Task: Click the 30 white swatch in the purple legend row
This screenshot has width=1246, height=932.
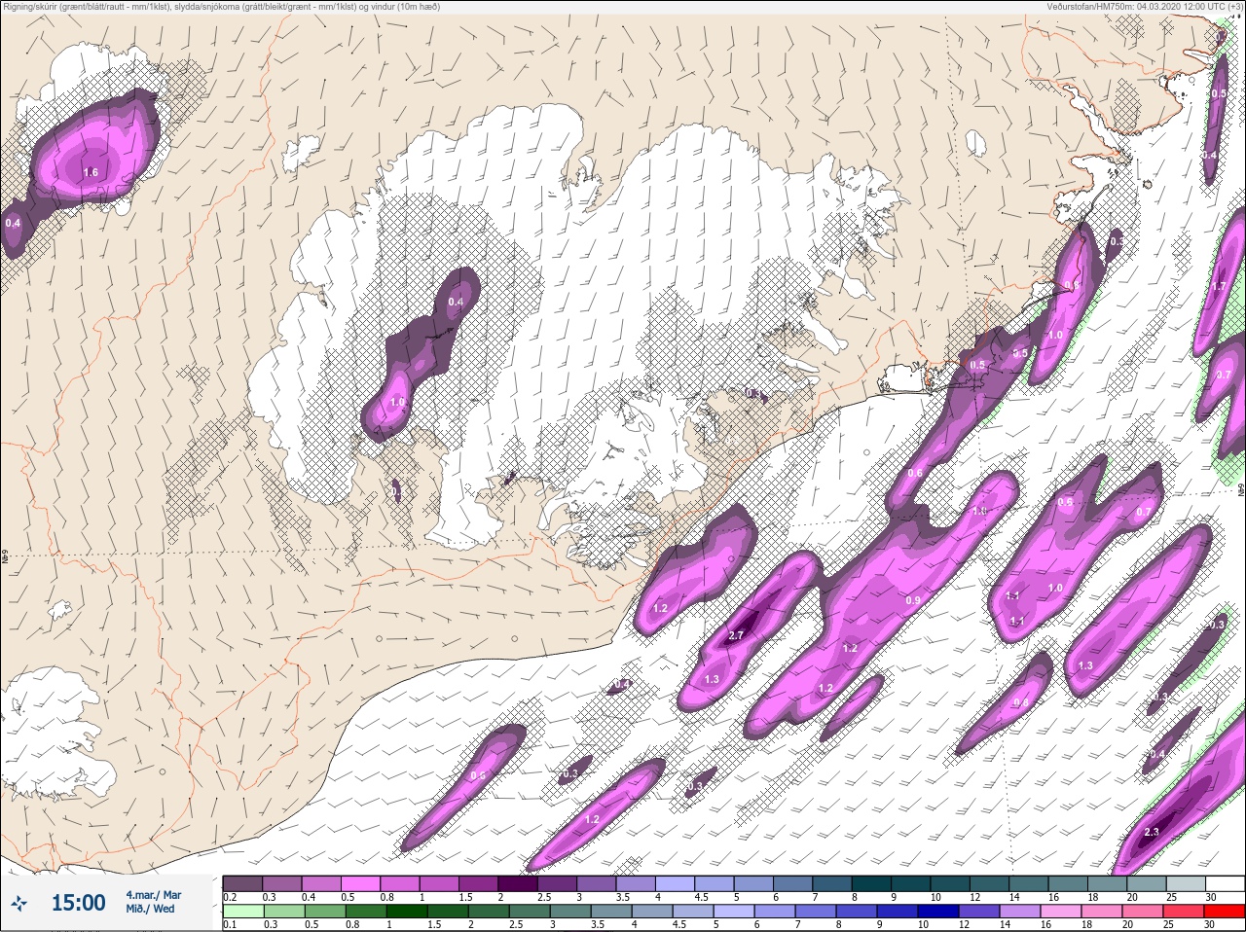Action: [1225, 883]
